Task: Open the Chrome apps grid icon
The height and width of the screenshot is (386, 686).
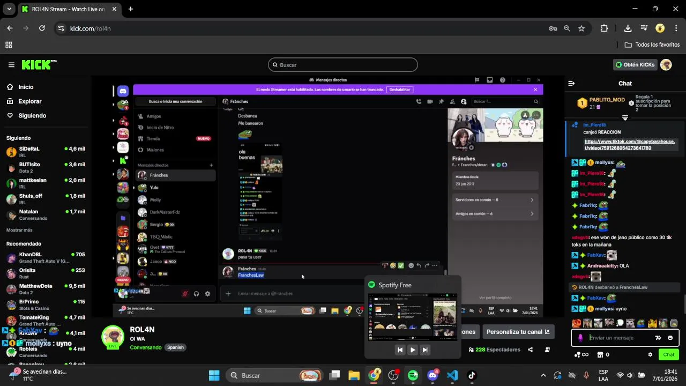Action: pos(9,45)
